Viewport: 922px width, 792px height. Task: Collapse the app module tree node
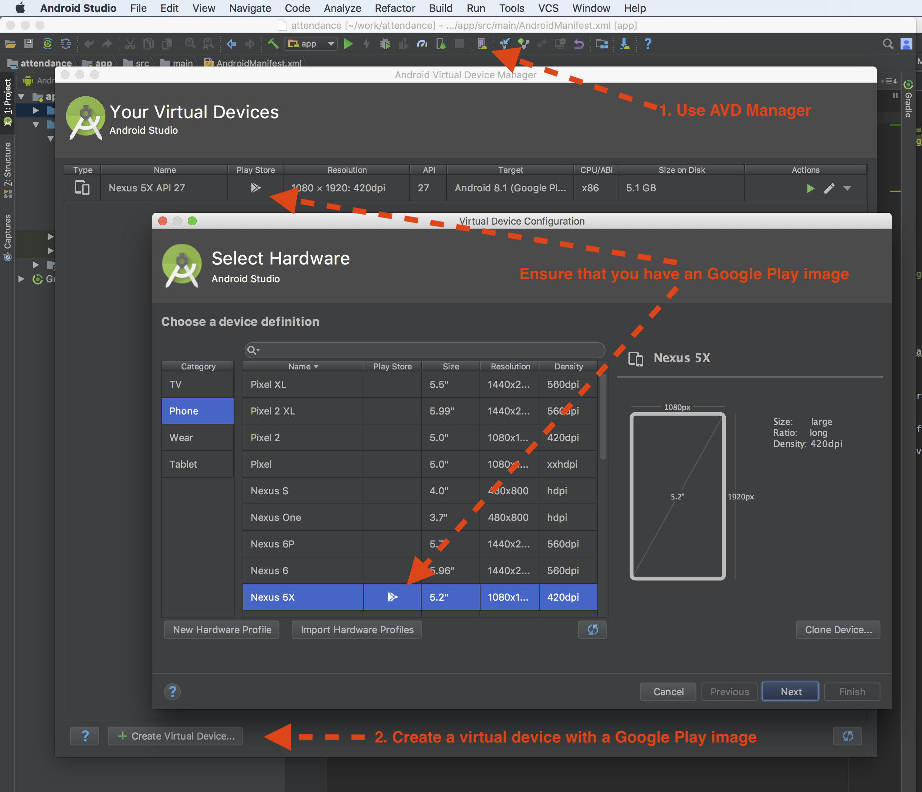pyautogui.click(x=21, y=96)
